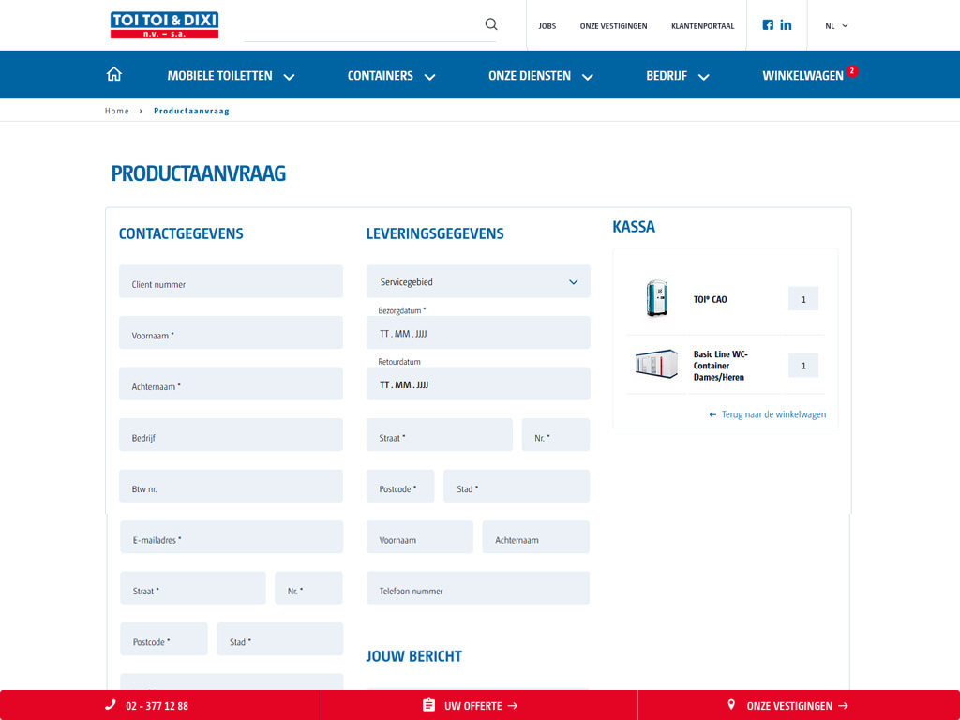
Task: Click the Voornaam field under Contactgegevens
Action: pyautogui.click(x=231, y=333)
